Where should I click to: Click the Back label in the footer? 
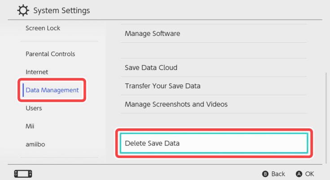(278, 174)
